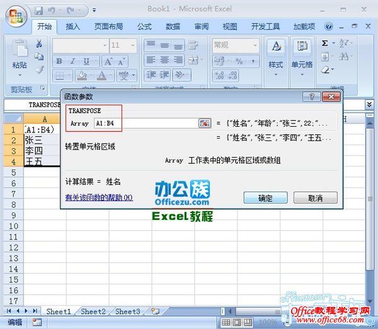Click the collapse dialog range selector icon
The height and width of the screenshot is (329, 378).
[x=204, y=124]
